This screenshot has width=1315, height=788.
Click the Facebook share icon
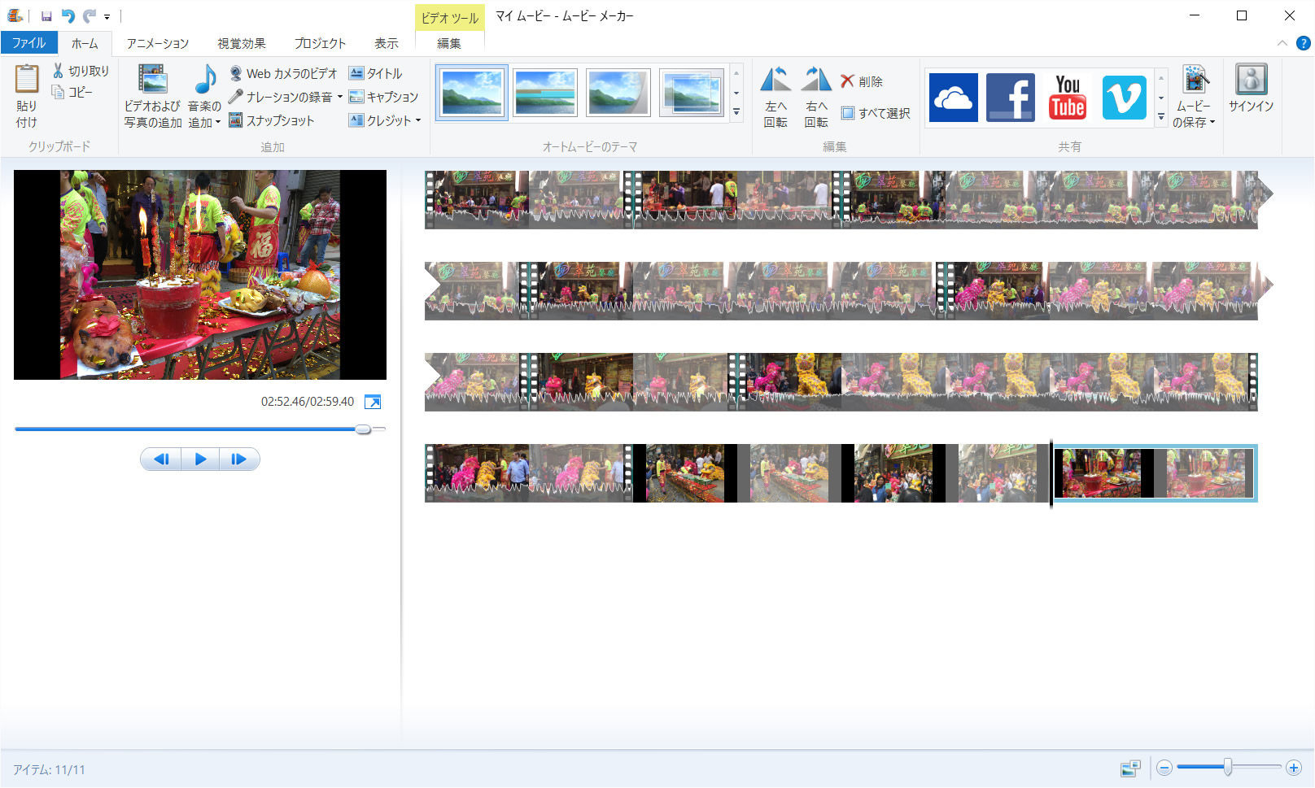1010,97
